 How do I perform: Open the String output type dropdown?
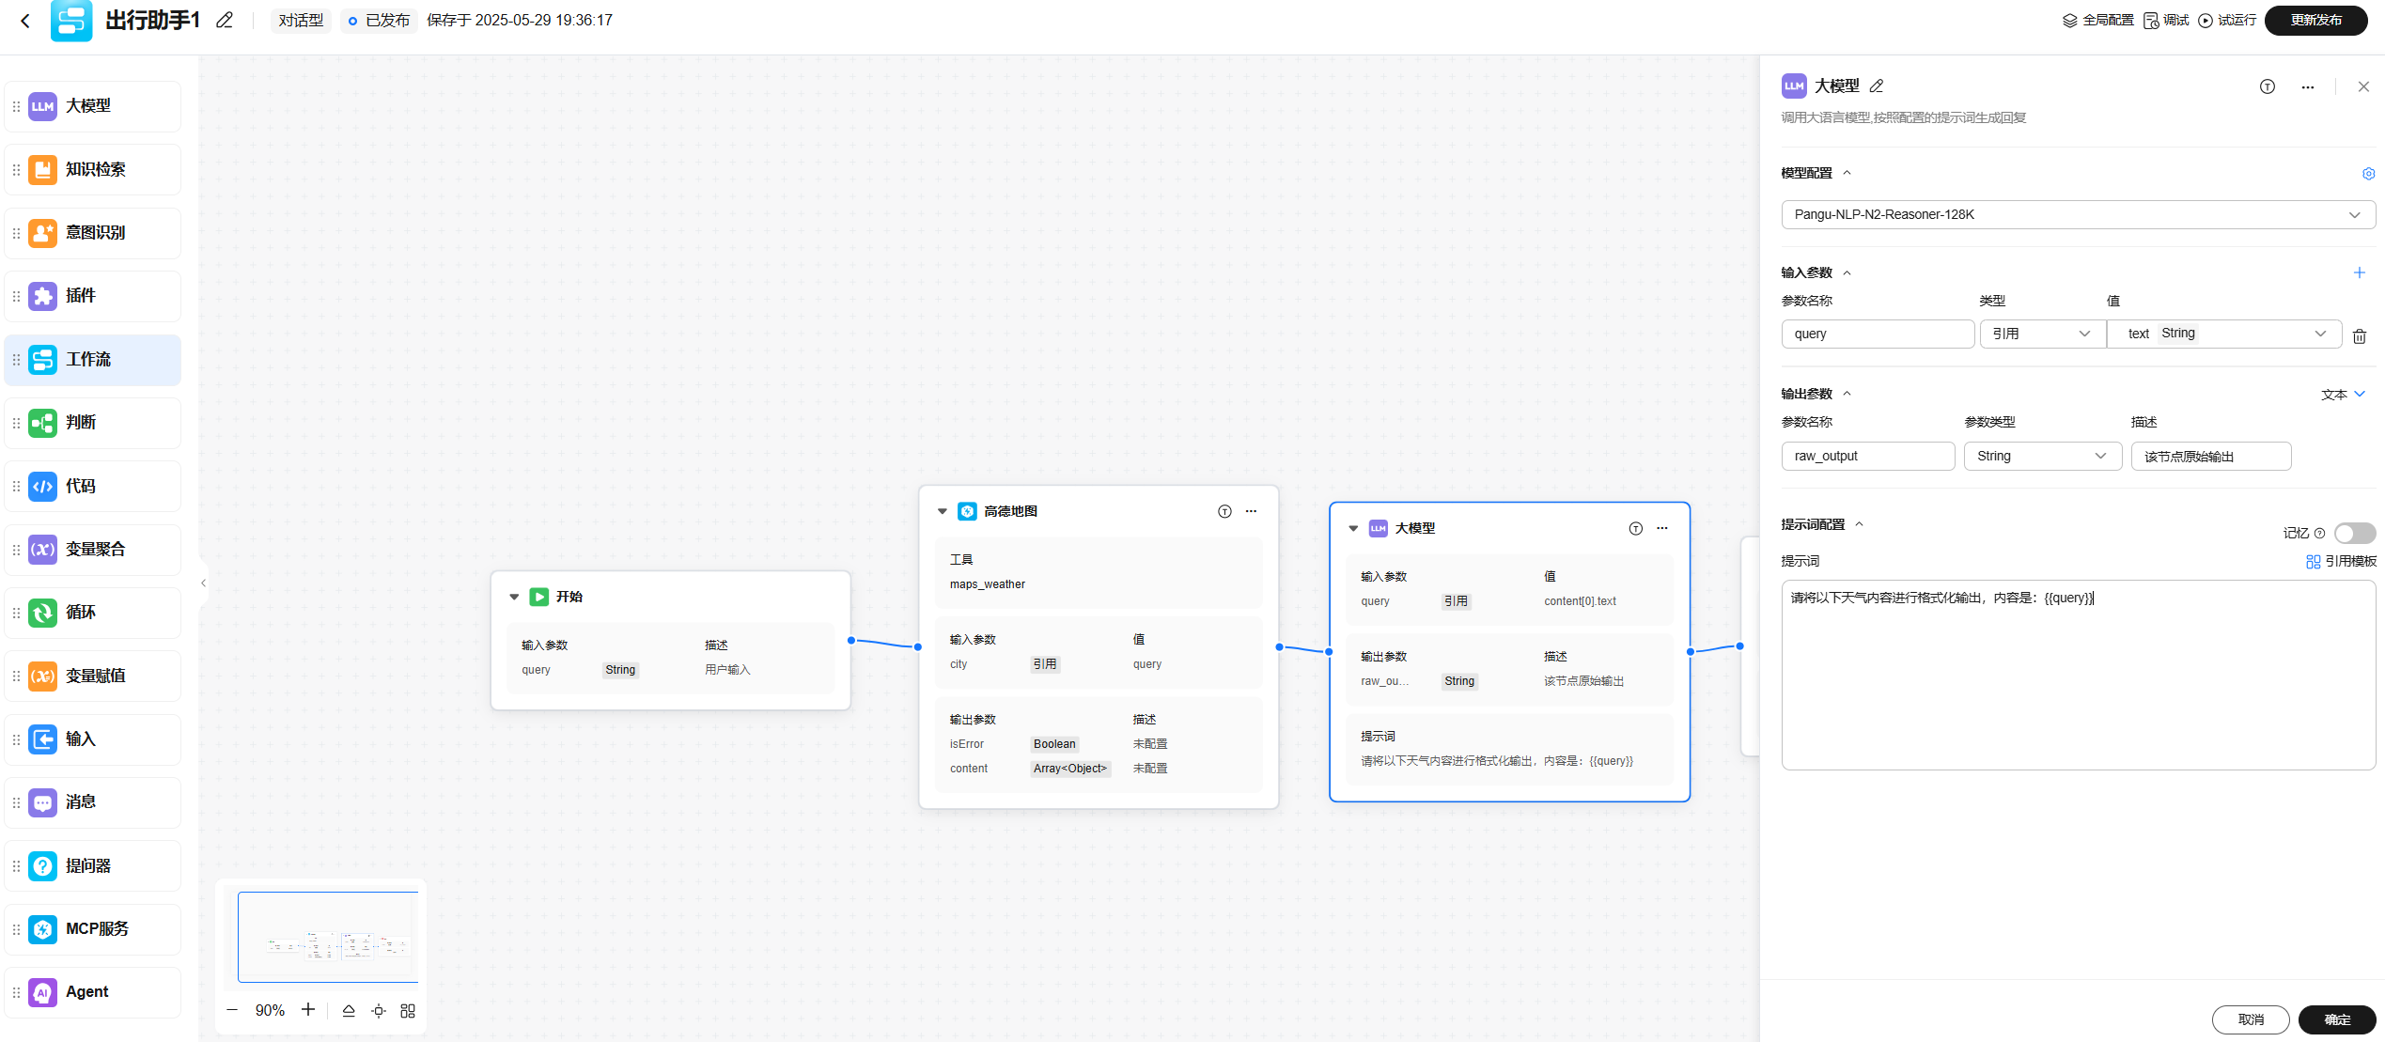(2041, 456)
